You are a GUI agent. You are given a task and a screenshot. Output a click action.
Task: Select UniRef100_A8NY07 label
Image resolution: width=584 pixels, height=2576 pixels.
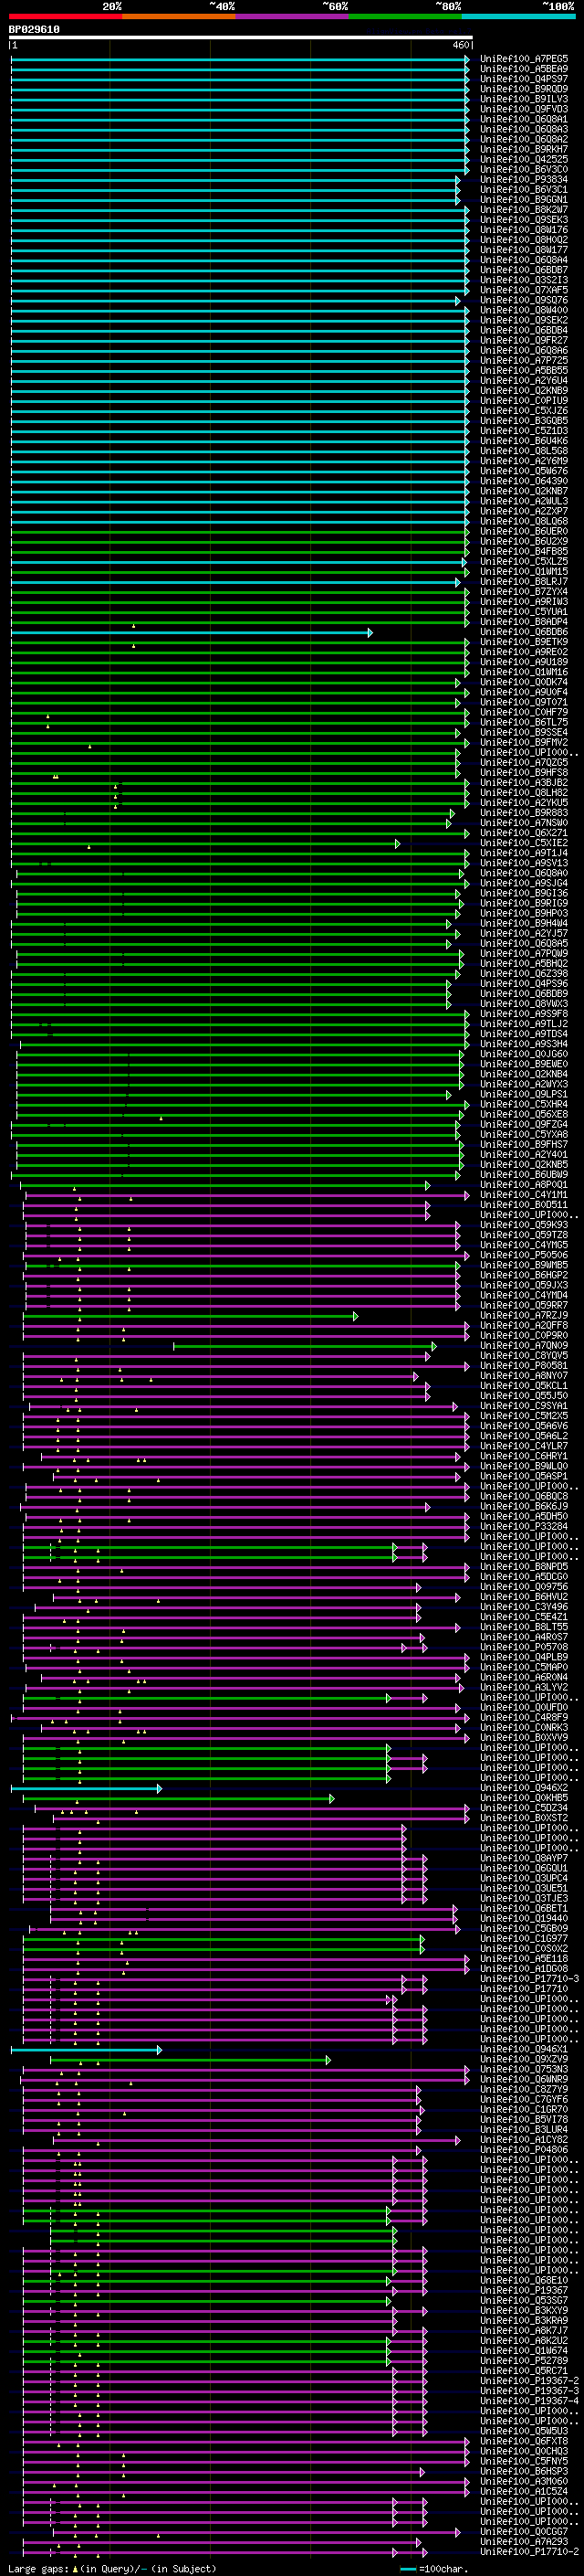point(524,1376)
